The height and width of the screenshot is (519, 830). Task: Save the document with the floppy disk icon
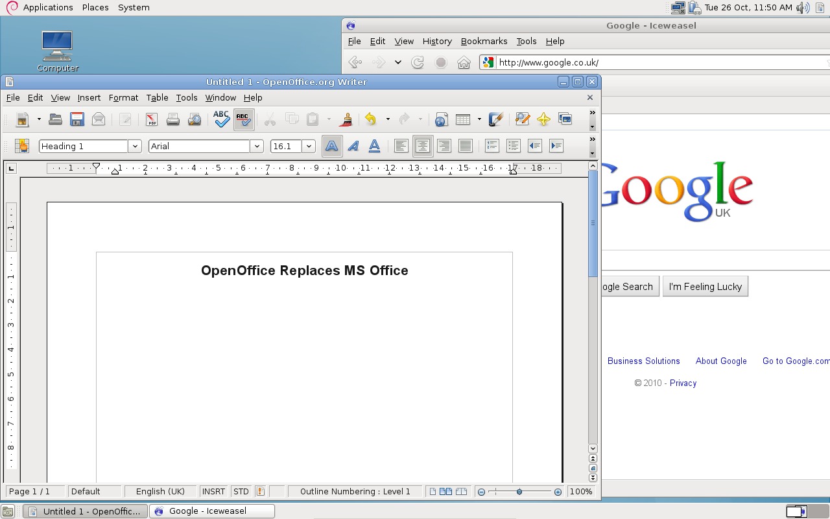77,119
